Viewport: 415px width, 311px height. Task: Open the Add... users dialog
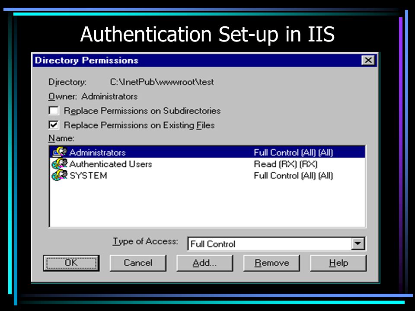coord(204,263)
